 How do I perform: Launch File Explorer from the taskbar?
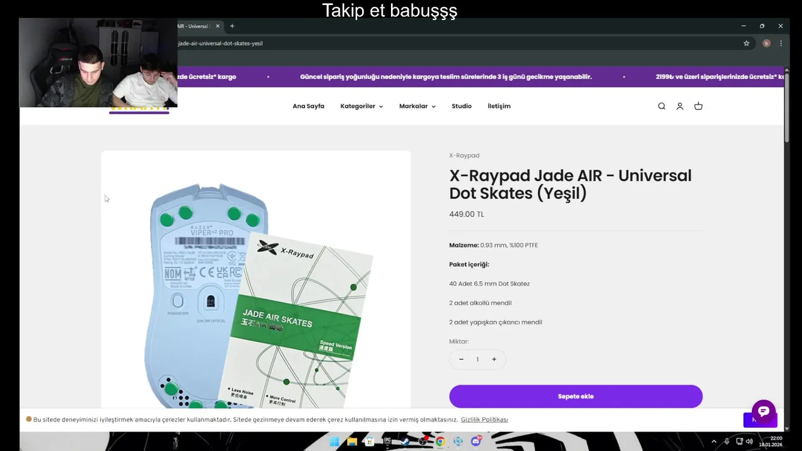click(x=352, y=441)
